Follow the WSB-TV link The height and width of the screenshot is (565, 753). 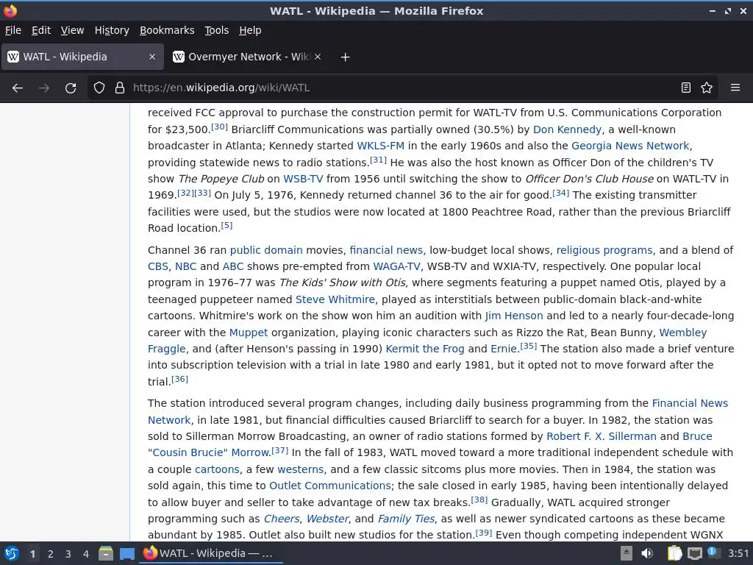(x=303, y=179)
